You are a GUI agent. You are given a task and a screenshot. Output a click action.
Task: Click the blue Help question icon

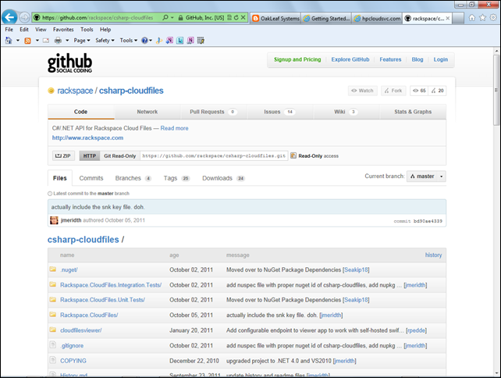(144, 41)
